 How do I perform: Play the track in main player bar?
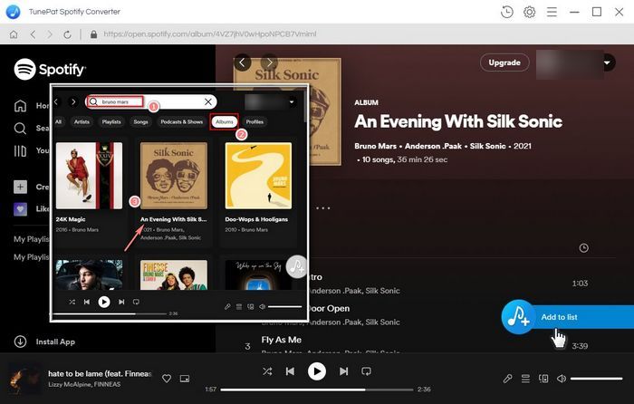click(x=317, y=371)
